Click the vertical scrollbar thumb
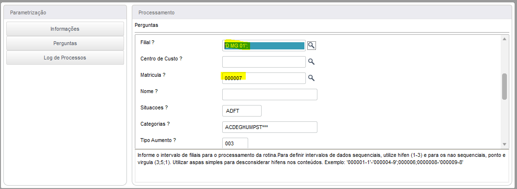Image resolution: width=517 pixels, height=189 pixels. coord(504,86)
